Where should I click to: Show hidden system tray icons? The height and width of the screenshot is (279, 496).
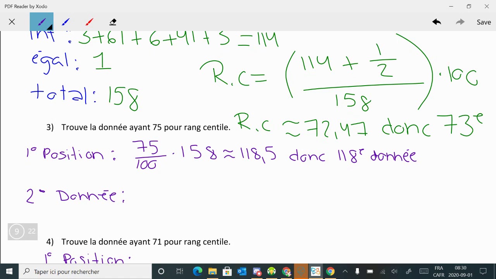pyautogui.click(x=345, y=272)
